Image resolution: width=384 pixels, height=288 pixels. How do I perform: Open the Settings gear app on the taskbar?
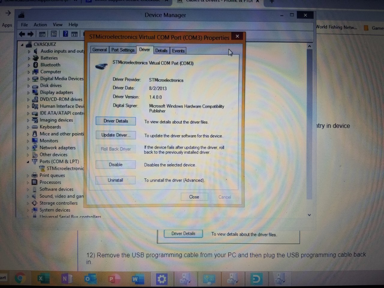(161, 279)
